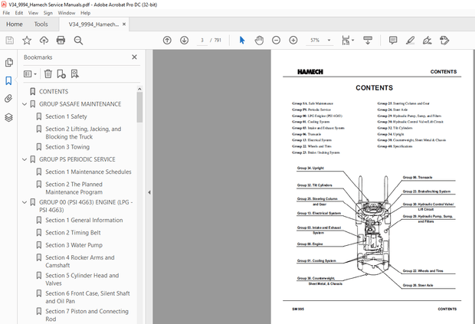Select GROUP PS PERIODIC SERVICE bookmark
Viewport: 475px width, 324px height.
77,159
